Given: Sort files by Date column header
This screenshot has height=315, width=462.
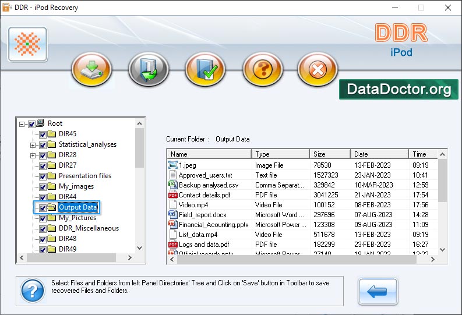Looking at the screenshot, I should click(x=379, y=154).
